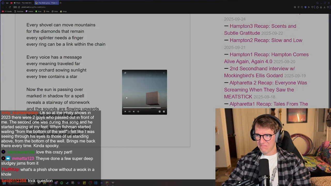Screen dimensions: 331x186
Task: Click the rightmost icon in the mini player controls
Action: (164, 112)
